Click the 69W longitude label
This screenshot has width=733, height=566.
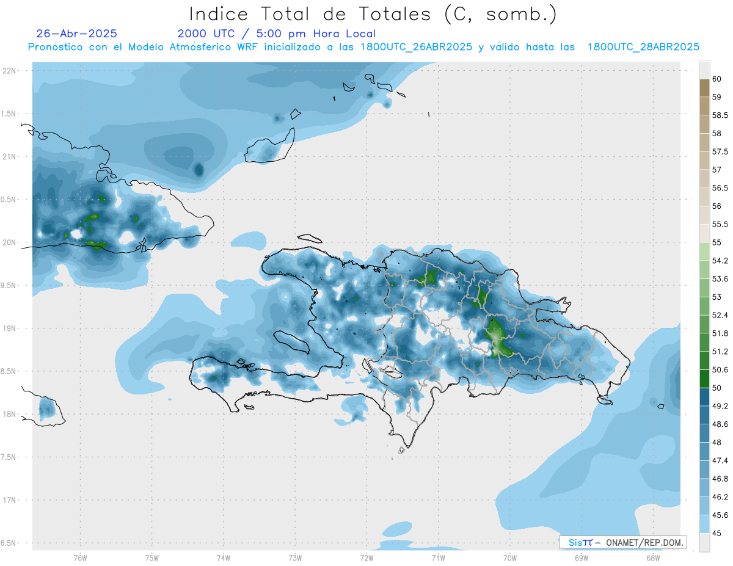click(x=582, y=558)
